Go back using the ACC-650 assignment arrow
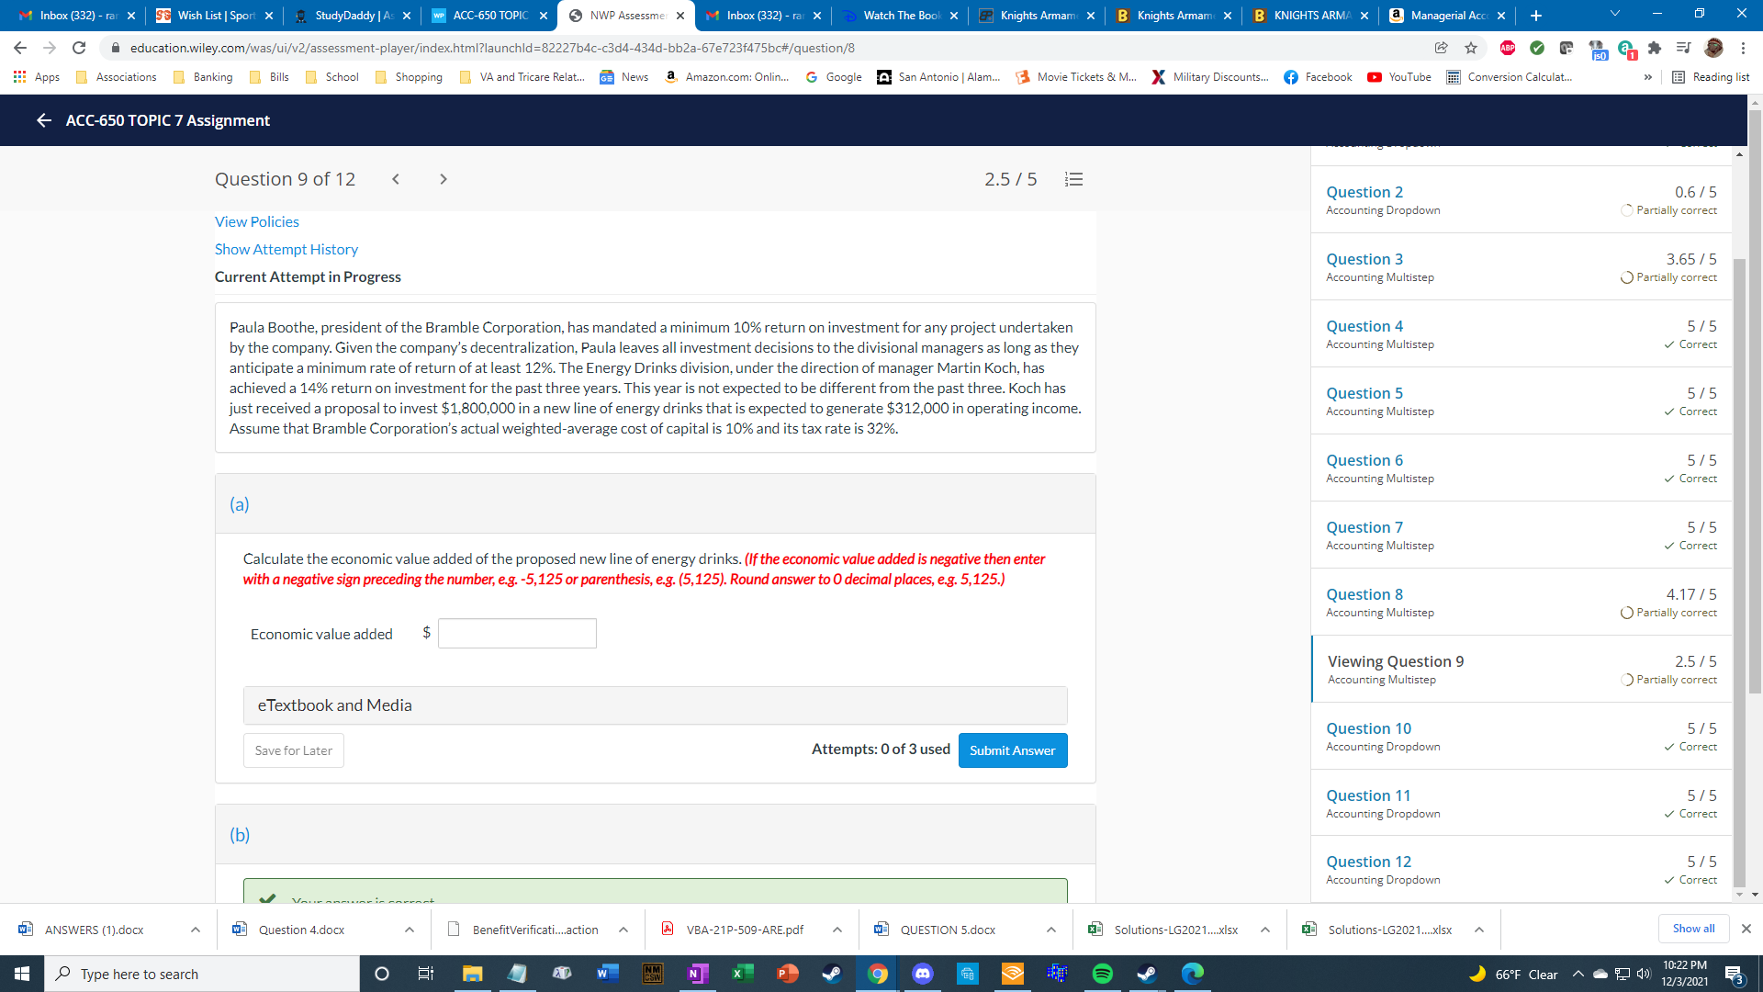 coord(43,120)
